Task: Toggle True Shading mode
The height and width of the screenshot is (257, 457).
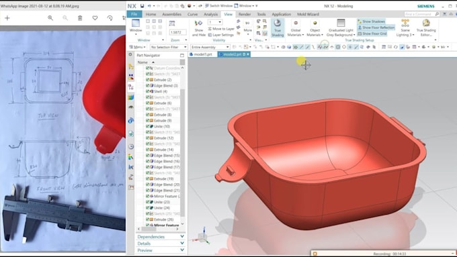Action: click(x=278, y=28)
